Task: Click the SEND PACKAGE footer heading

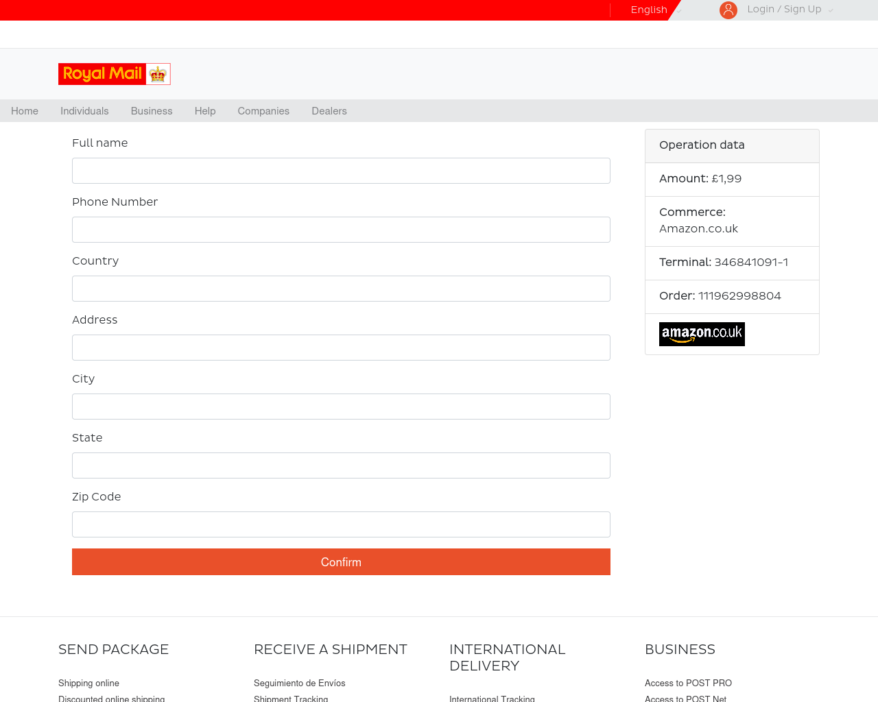Action: tap(113, 649)
